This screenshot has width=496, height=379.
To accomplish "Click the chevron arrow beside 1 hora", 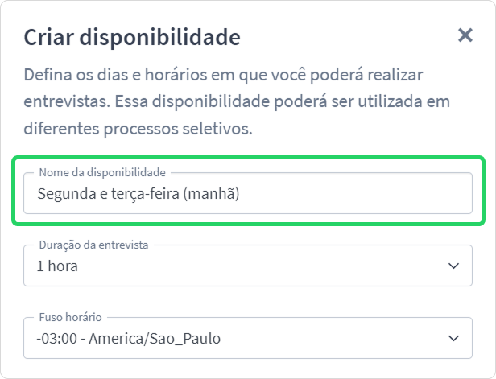I will tap(453, 266).
